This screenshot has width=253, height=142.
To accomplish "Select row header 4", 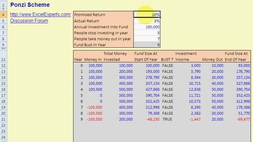I will coord(3,15).
